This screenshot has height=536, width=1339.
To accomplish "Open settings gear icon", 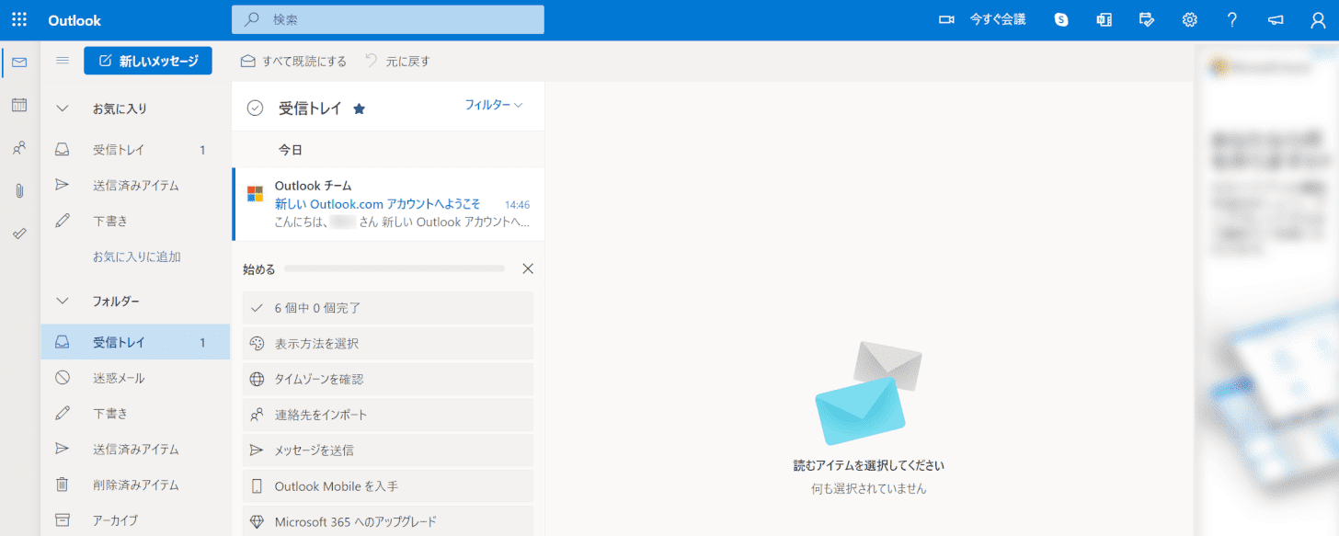I will (1190, 19).
